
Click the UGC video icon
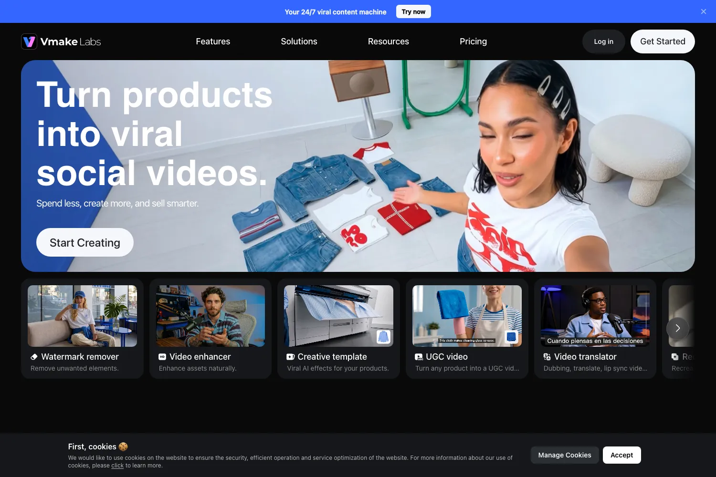(419, 357)
